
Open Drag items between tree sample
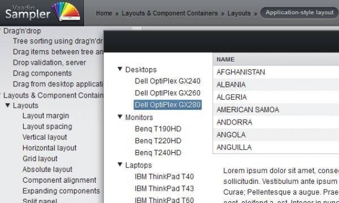58,52
